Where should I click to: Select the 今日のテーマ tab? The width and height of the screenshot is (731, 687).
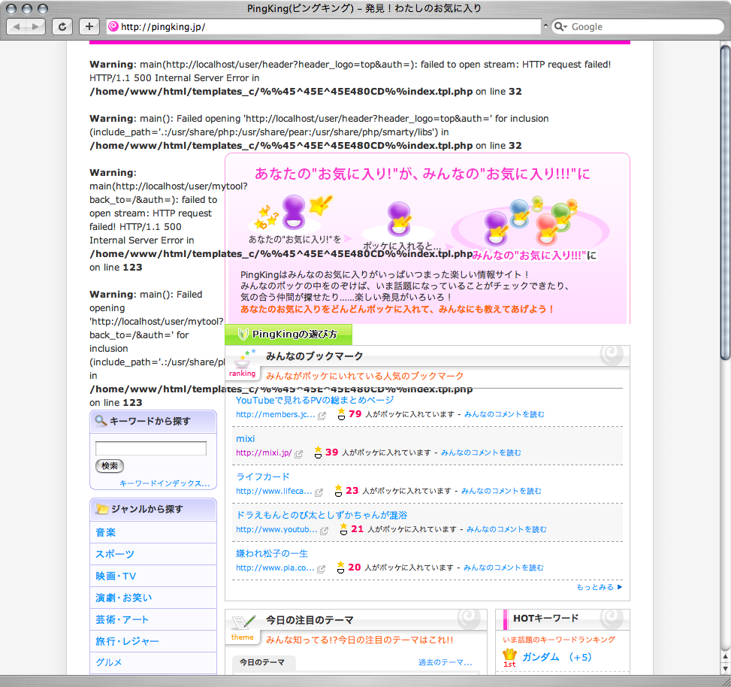[x=262, y=662]
